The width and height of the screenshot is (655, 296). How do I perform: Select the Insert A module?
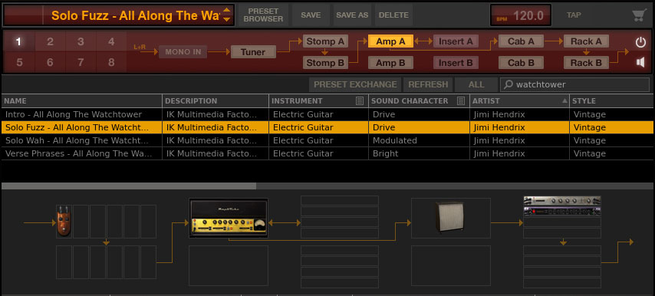[x=456, y=41]
